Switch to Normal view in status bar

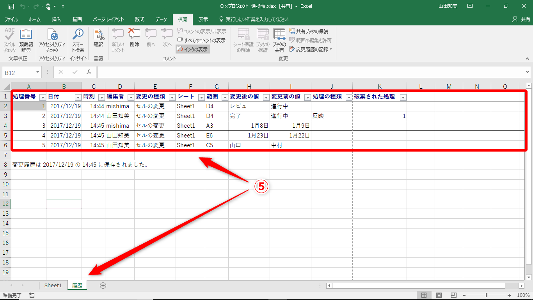pos(424,295)
